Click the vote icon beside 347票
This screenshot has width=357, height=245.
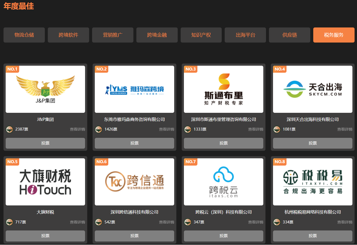(188, 222)
